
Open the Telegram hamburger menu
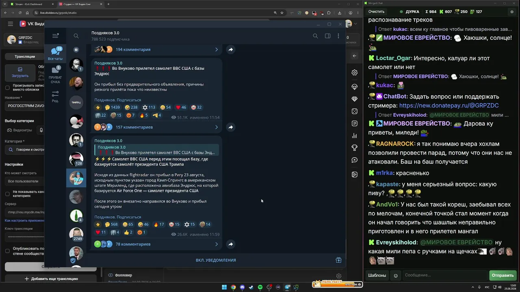[56, 36]
